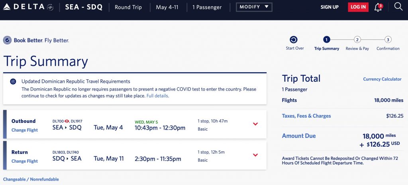Open the notifications bell icon
This screenshot has width=408, height=185.
pyautogui.click(x=378, y=7)
